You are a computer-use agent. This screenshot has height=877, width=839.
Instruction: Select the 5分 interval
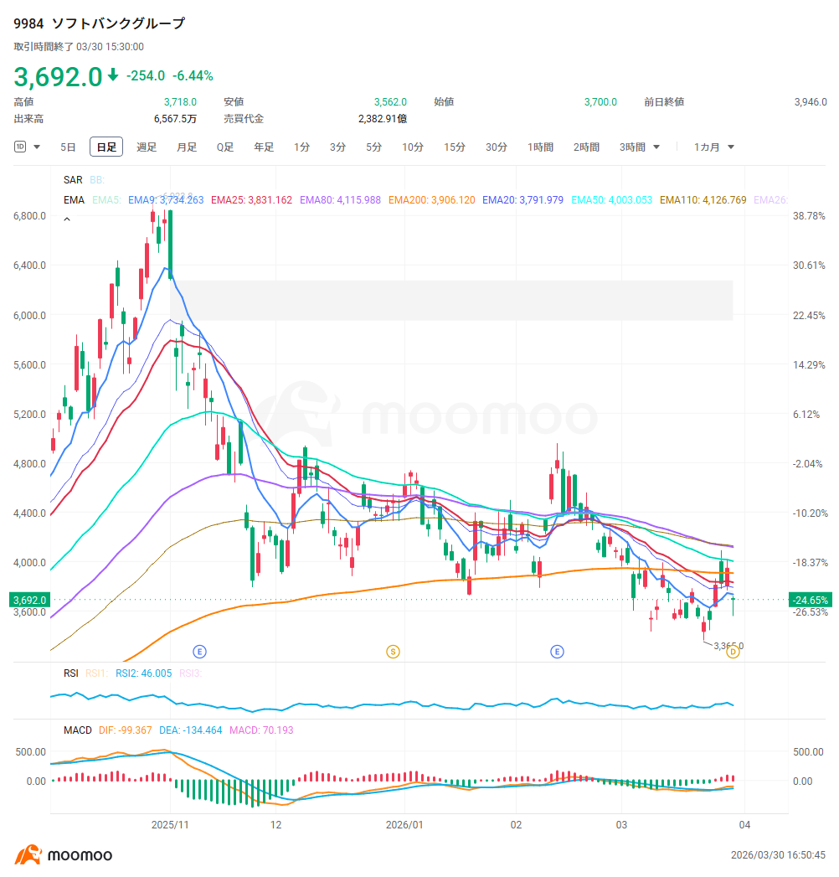pos(374,147)
